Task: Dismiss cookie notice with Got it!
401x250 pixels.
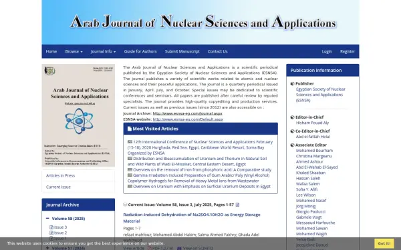Action: coord(384,243)
